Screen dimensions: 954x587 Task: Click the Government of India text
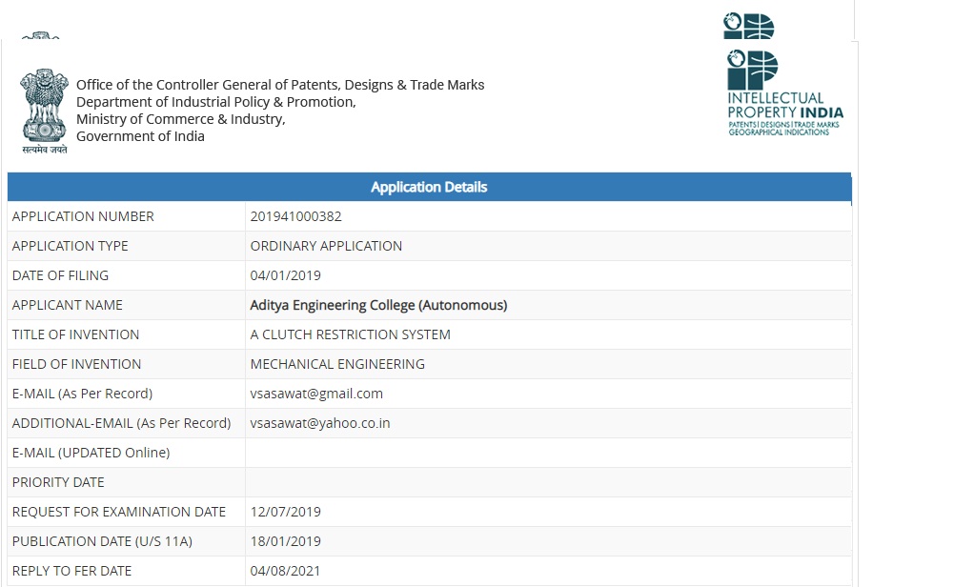[140, 136]
